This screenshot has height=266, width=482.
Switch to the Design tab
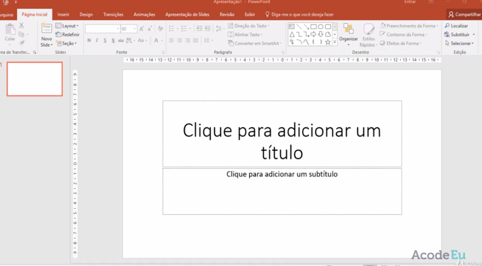coord(86,14)
